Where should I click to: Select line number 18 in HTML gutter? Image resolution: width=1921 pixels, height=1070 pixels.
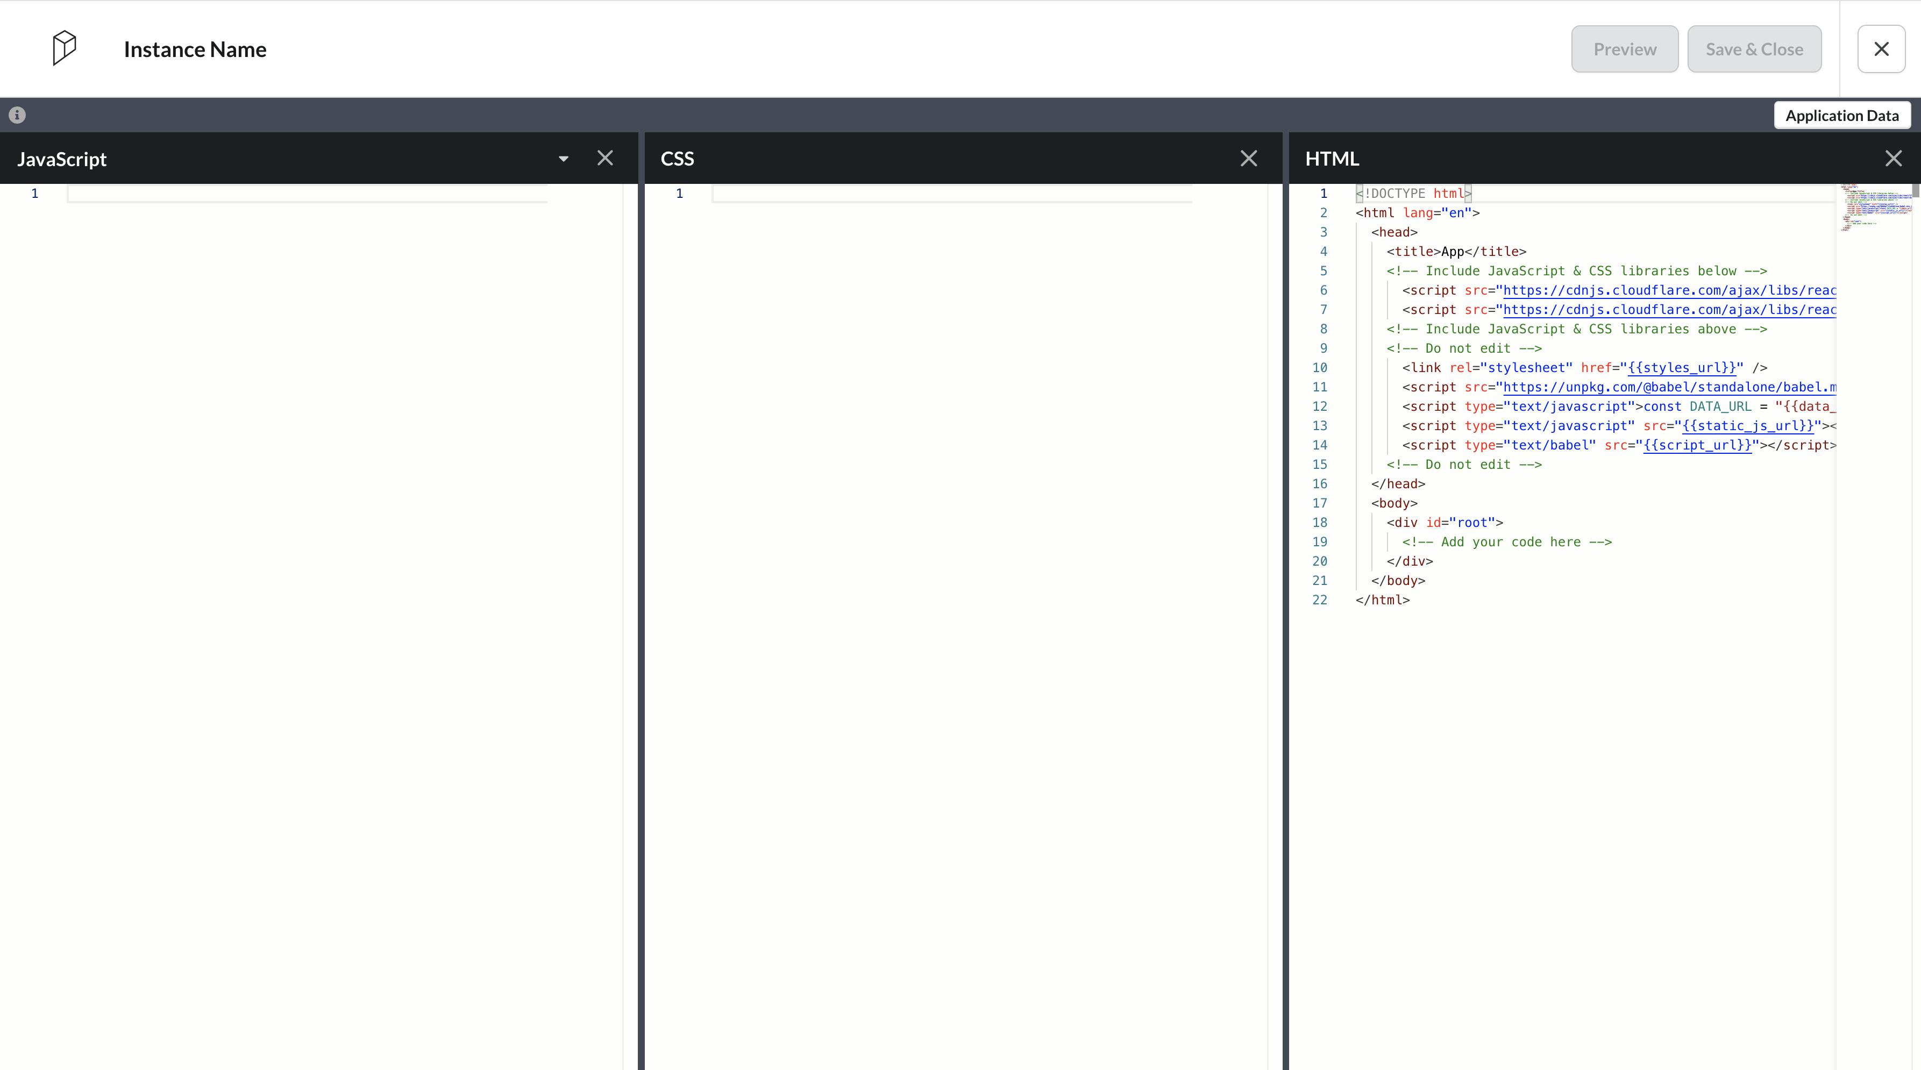pos(1319,523)
